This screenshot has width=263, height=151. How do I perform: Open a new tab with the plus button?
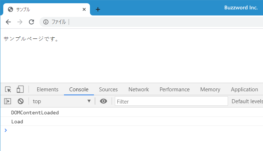(x=98, y=9)
